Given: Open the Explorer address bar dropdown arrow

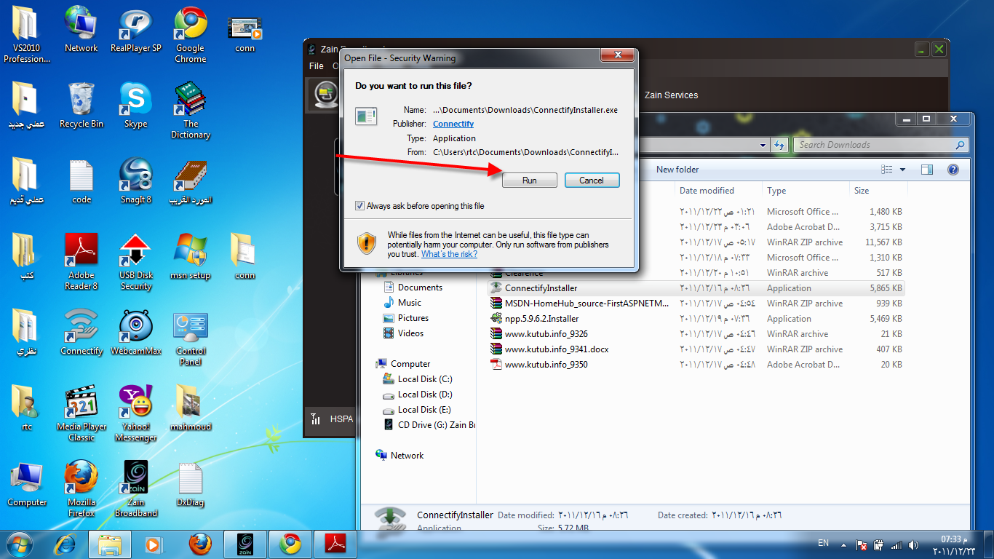Looking at the screenshot, I should pyautogui.click(x=763, y=145).
